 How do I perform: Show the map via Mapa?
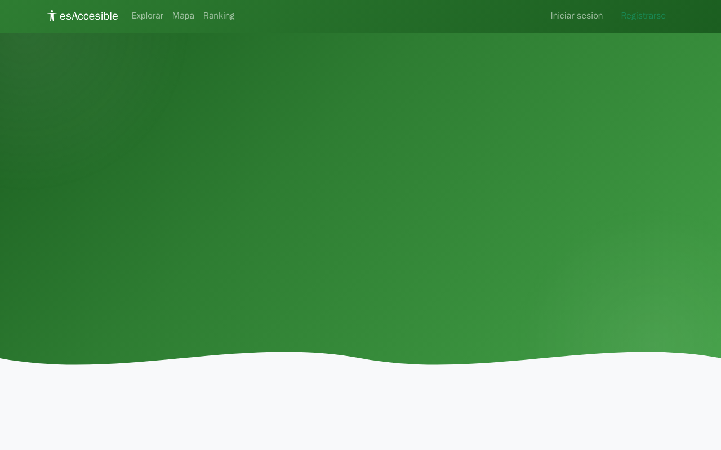click(183, 16)
